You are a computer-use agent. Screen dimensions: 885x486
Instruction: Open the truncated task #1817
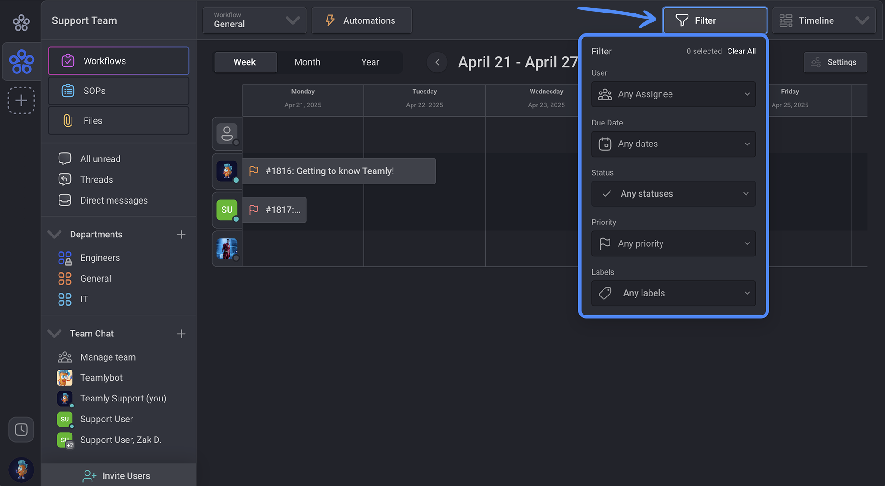[274, 210]
